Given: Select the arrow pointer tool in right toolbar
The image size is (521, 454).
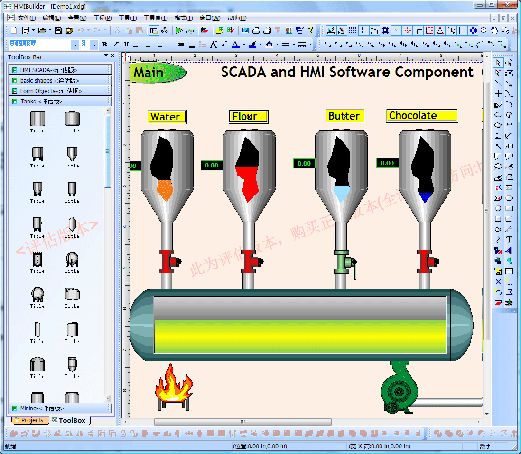Looking at the screenshot, I should [498, 63].
